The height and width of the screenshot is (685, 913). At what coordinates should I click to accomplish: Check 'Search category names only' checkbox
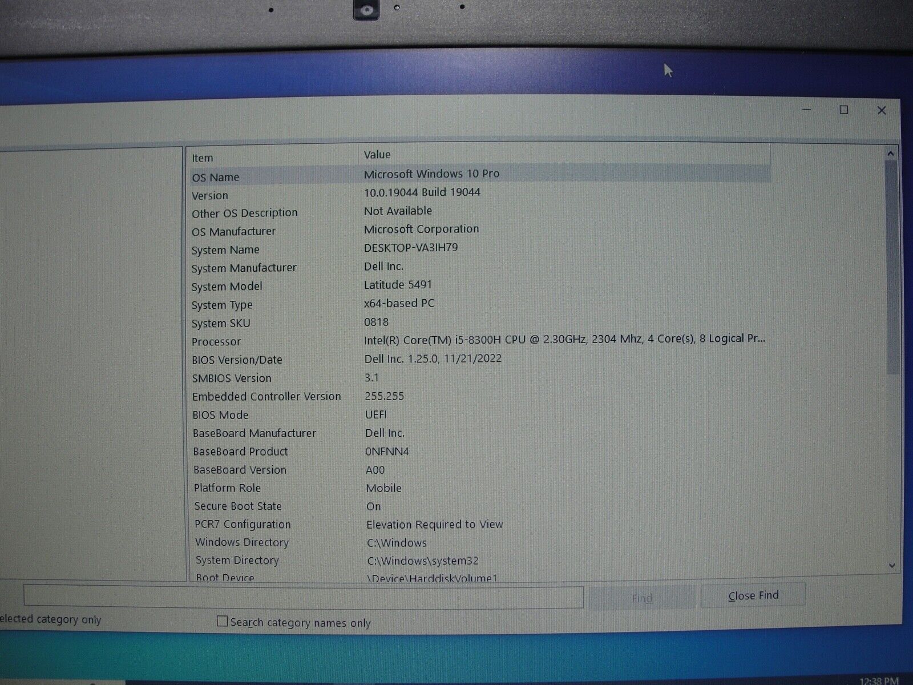tap(223, 621)
